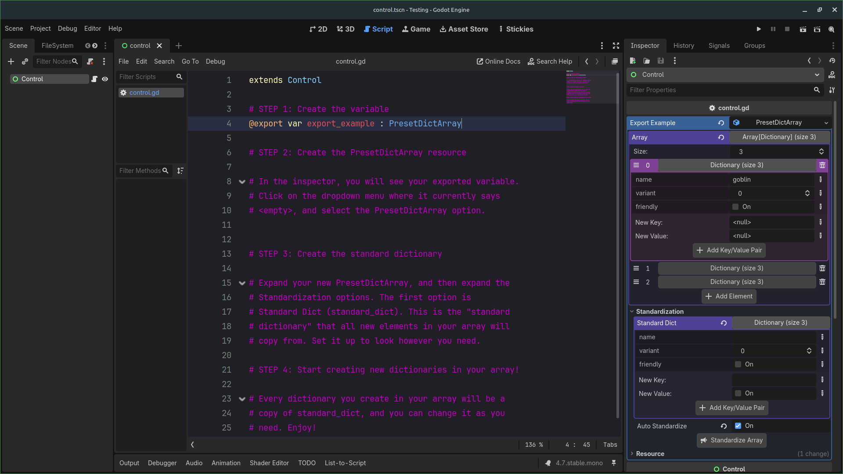843x474 pixels.
Task: Fold comment block at line 8
Action: (242, 182)
